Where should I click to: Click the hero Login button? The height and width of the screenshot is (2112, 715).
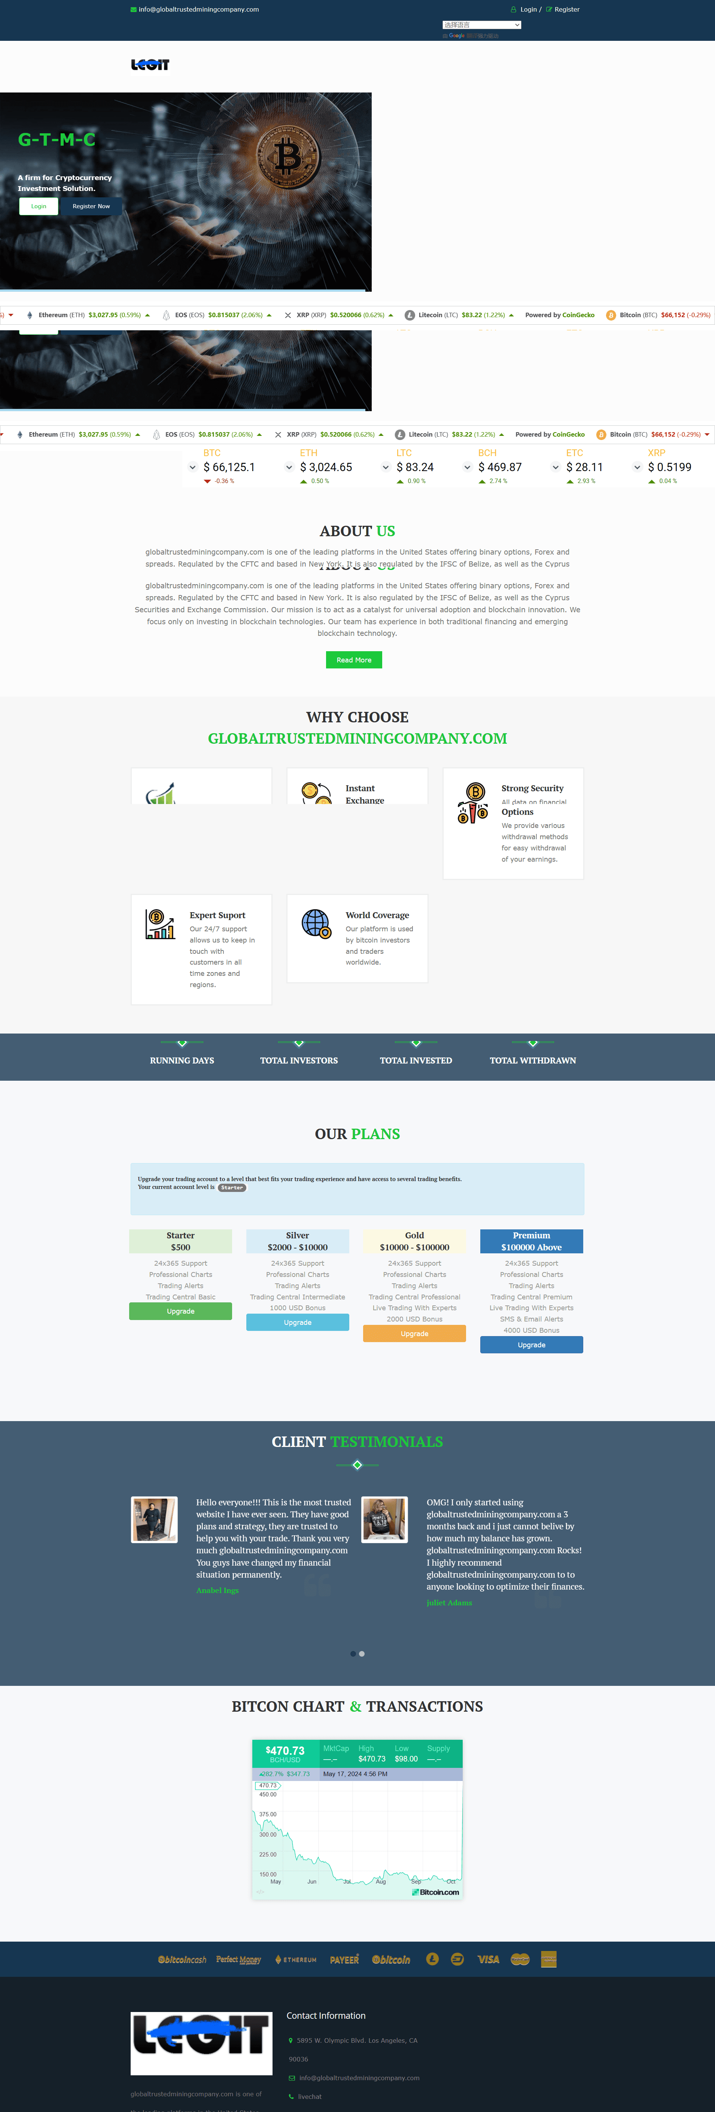click(x=39, y=207)
